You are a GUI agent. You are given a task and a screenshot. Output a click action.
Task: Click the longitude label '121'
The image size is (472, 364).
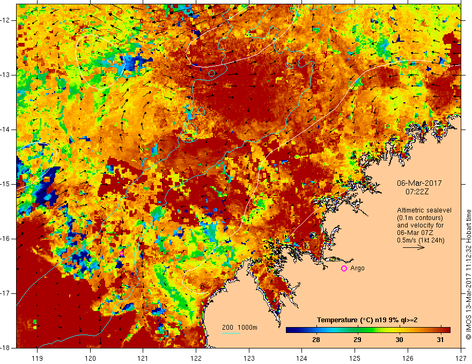click(x=143, y=358)
